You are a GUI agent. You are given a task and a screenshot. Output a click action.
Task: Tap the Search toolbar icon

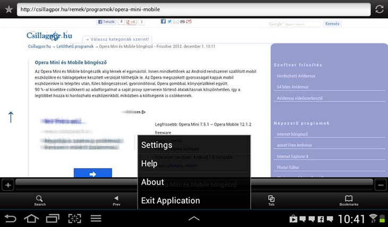[39, 200]
